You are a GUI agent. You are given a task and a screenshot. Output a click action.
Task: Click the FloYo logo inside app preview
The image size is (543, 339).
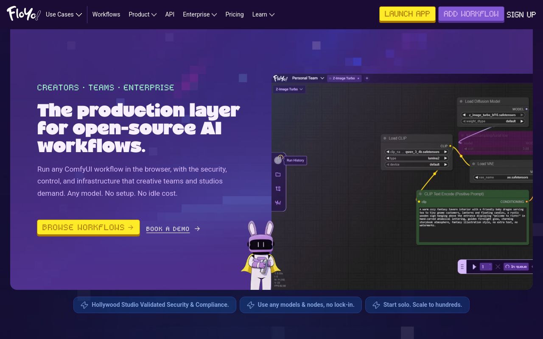point(280,78)
